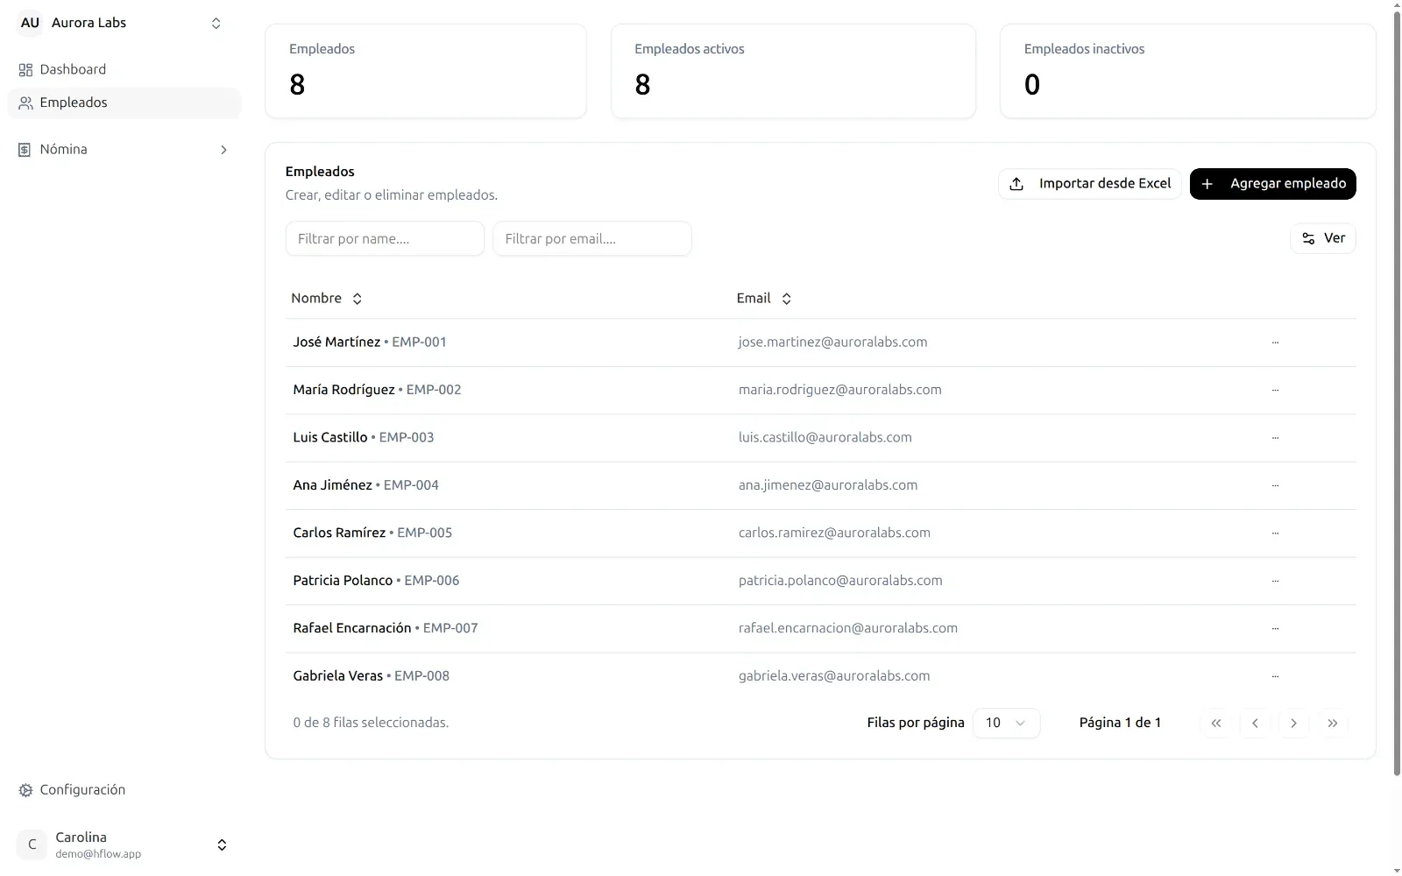1402x876 pixels.
Task: Open row actions for Luis Castillo
Action: [x=1275, y=438]
